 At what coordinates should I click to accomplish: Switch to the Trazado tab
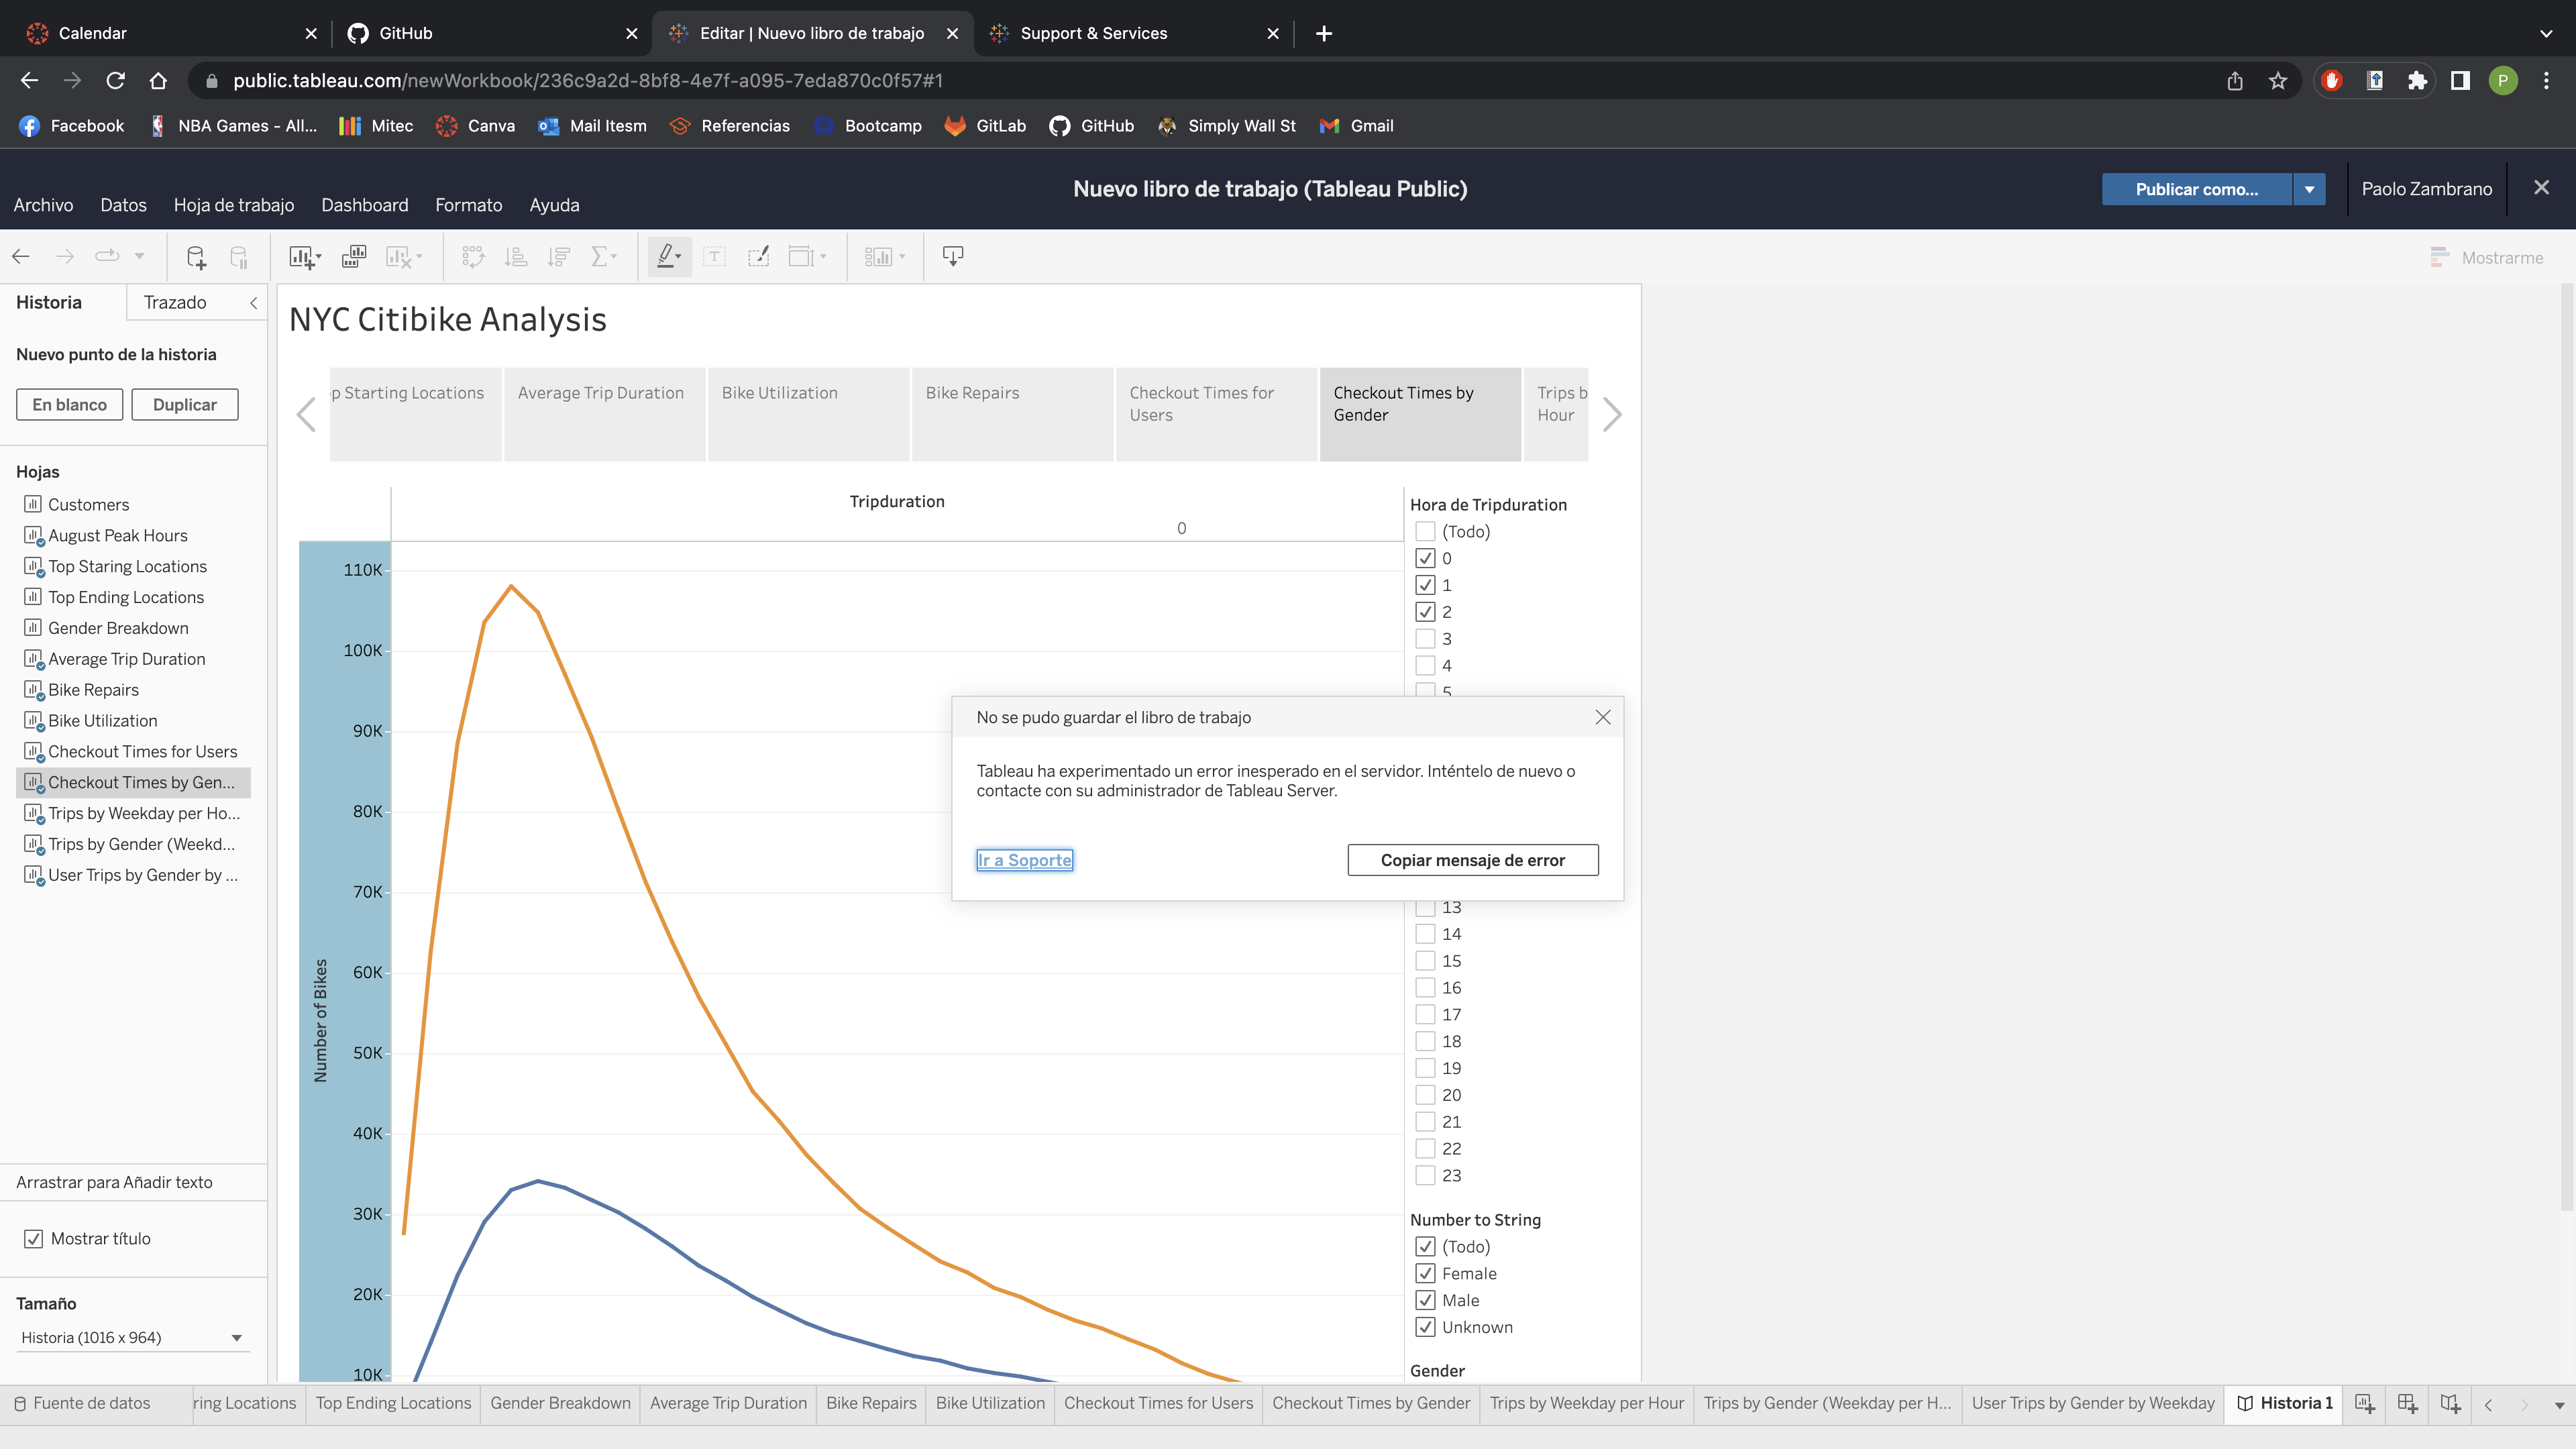(x=175, y=303)
